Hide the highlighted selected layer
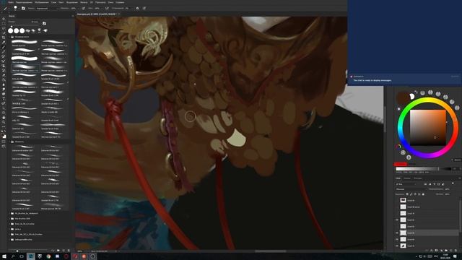Image resolution: width=462 pixels, height=260 pixels. 397,233
